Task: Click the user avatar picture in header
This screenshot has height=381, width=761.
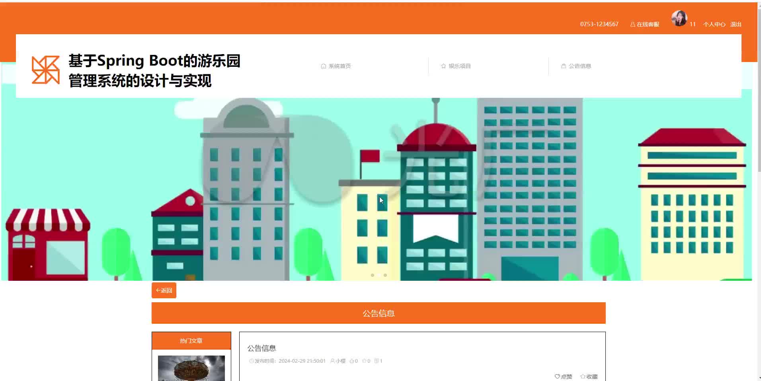Action: 679,18
